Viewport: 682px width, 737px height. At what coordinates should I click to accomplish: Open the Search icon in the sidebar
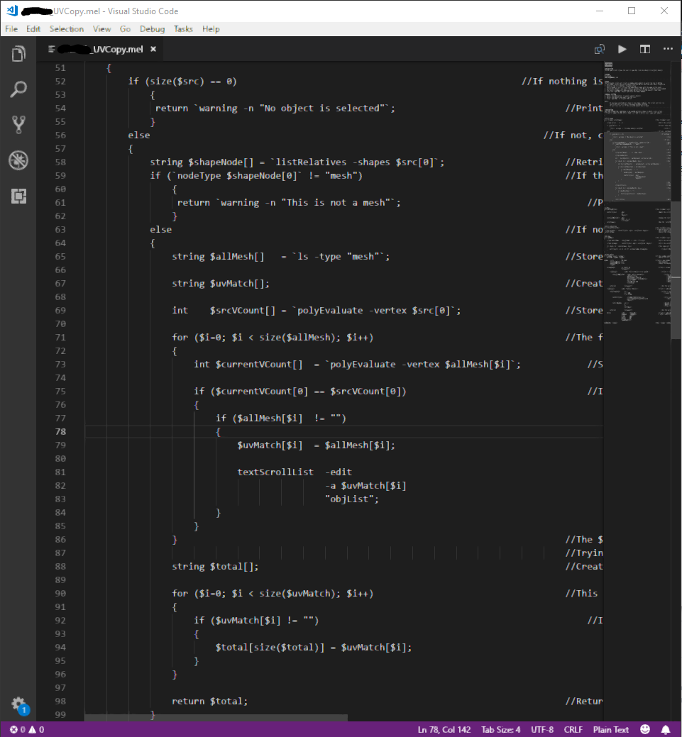click(18, 89)
